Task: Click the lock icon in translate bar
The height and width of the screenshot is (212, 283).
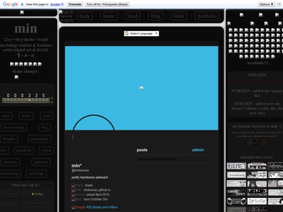Action: point(22,4)
